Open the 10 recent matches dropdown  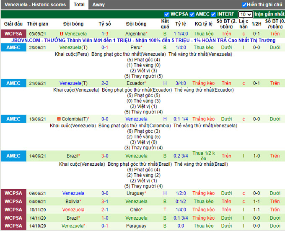click(246, 14)
